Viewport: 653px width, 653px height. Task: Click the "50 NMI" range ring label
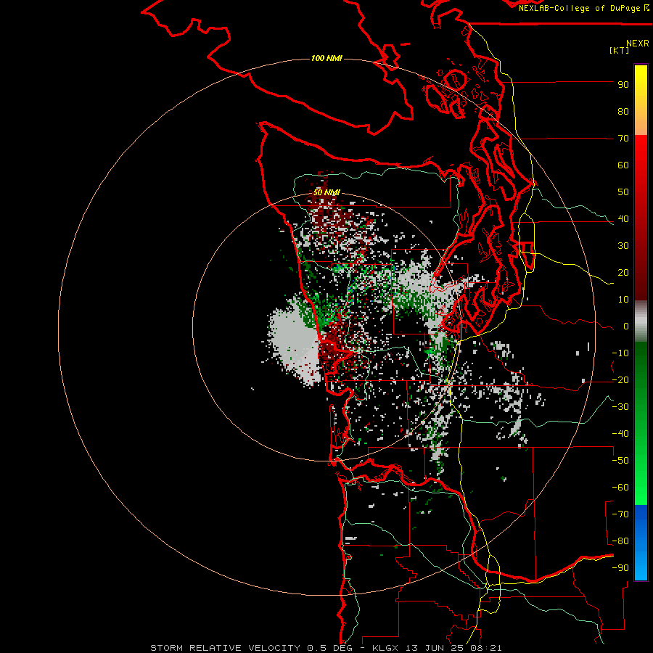(x=326, y=192)
